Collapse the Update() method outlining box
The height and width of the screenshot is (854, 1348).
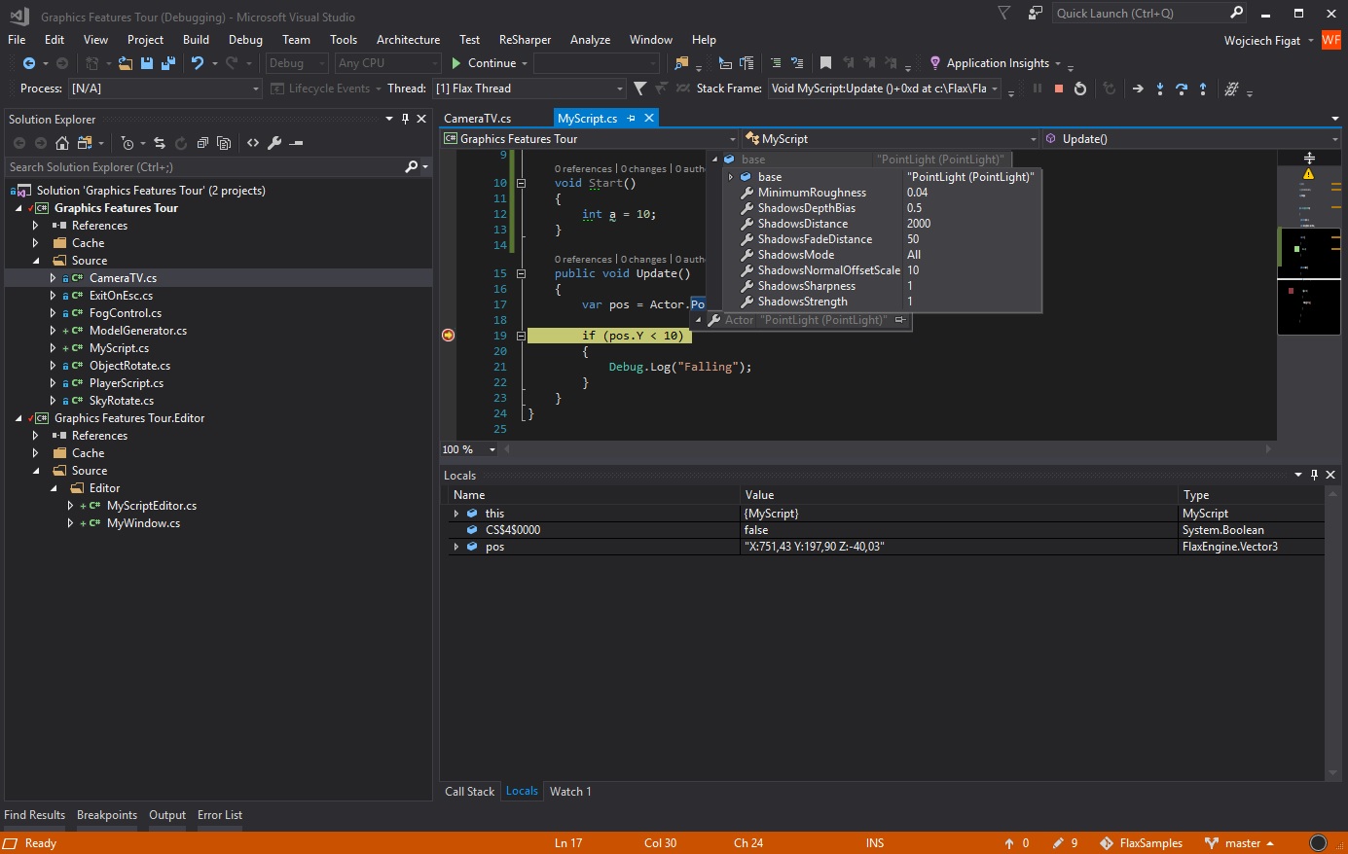point(521,273)
